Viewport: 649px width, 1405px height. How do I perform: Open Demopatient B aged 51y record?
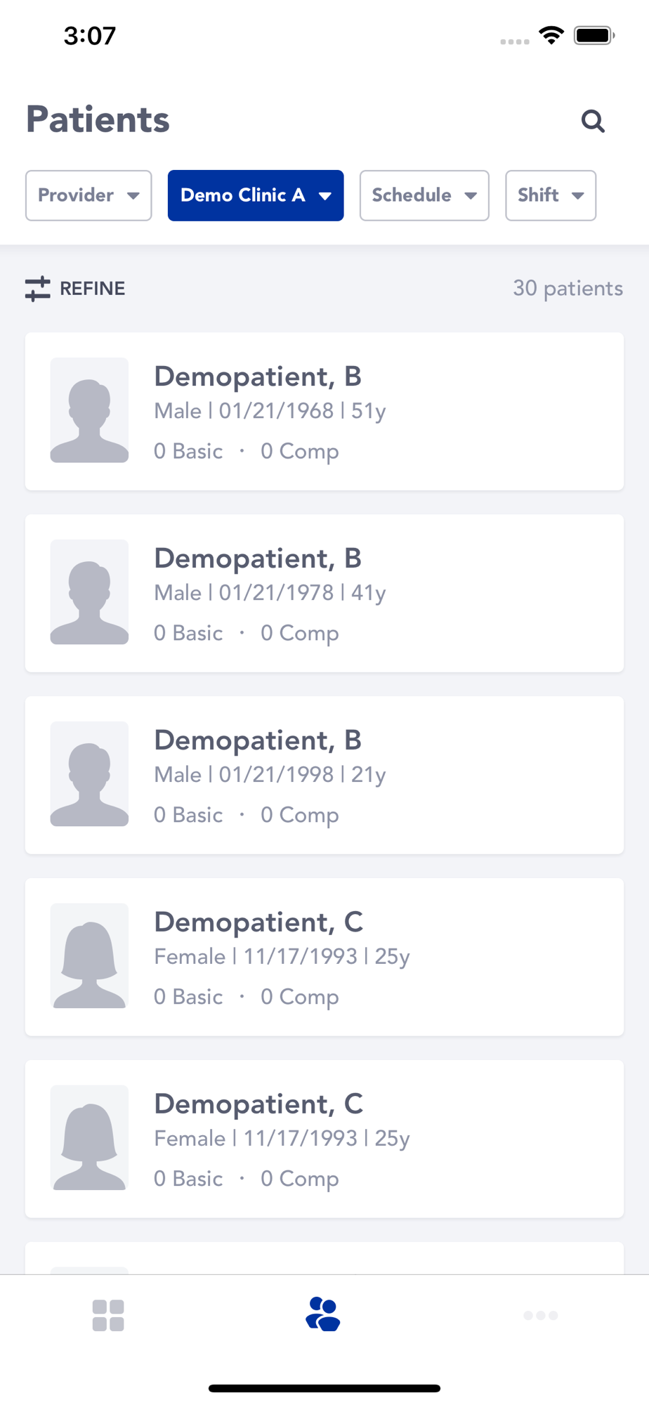pyautogui.click(x=324, y=412)
